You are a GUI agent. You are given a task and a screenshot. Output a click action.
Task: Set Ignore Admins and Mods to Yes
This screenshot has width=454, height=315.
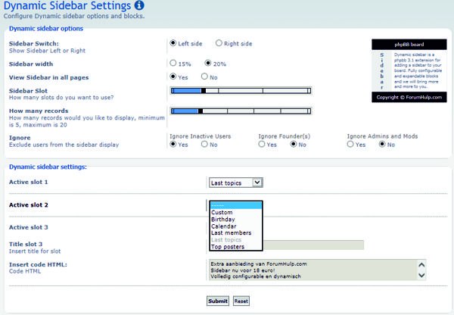pos(351,144)
